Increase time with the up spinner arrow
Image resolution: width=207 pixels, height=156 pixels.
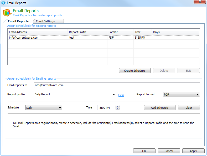coord(117,107)
